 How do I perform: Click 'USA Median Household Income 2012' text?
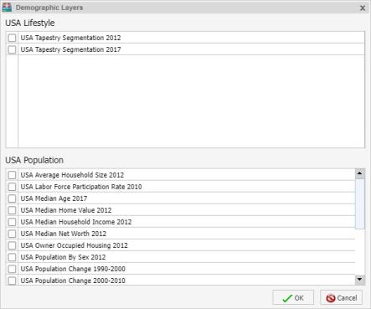pos(76,222)
